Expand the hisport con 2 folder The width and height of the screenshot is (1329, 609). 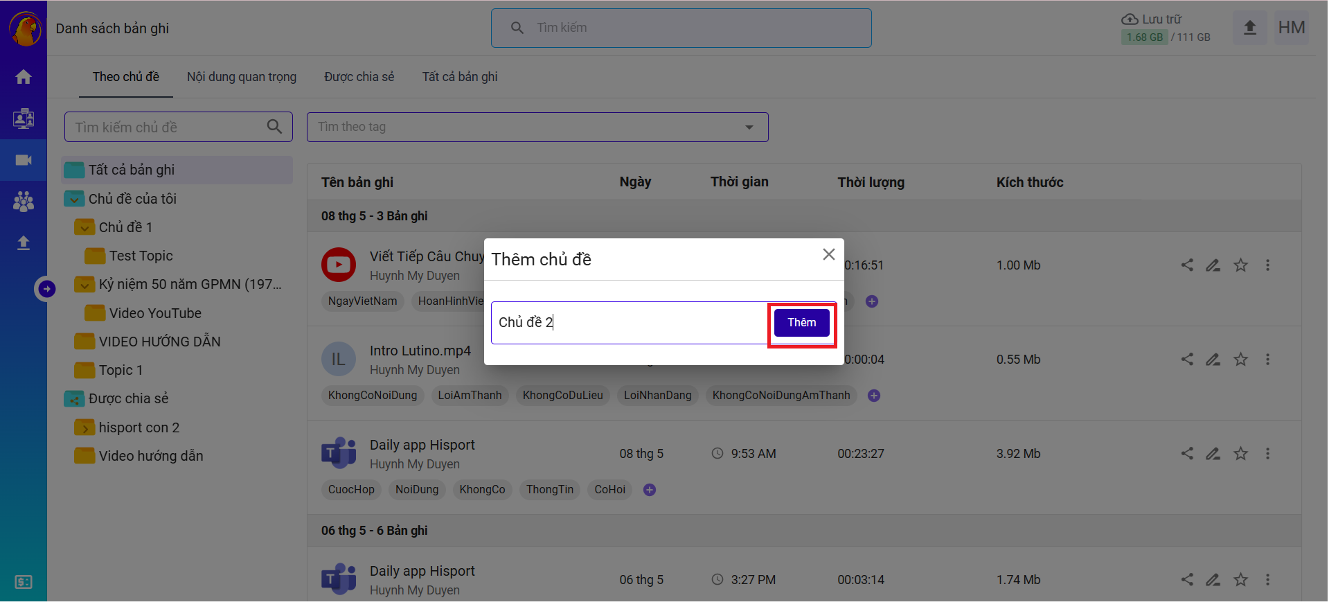84,428
